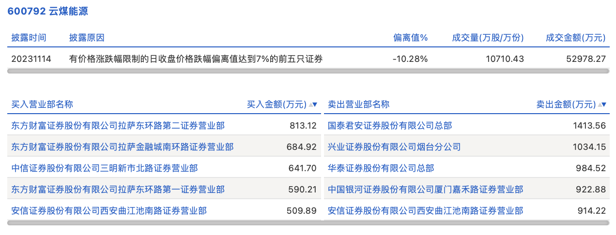The width and height of the screenshot is (616, 235).
Task: Click 中国银河证券 厦门嘉禾路证券营业部 seller
Action: click(x=425, y=190)
